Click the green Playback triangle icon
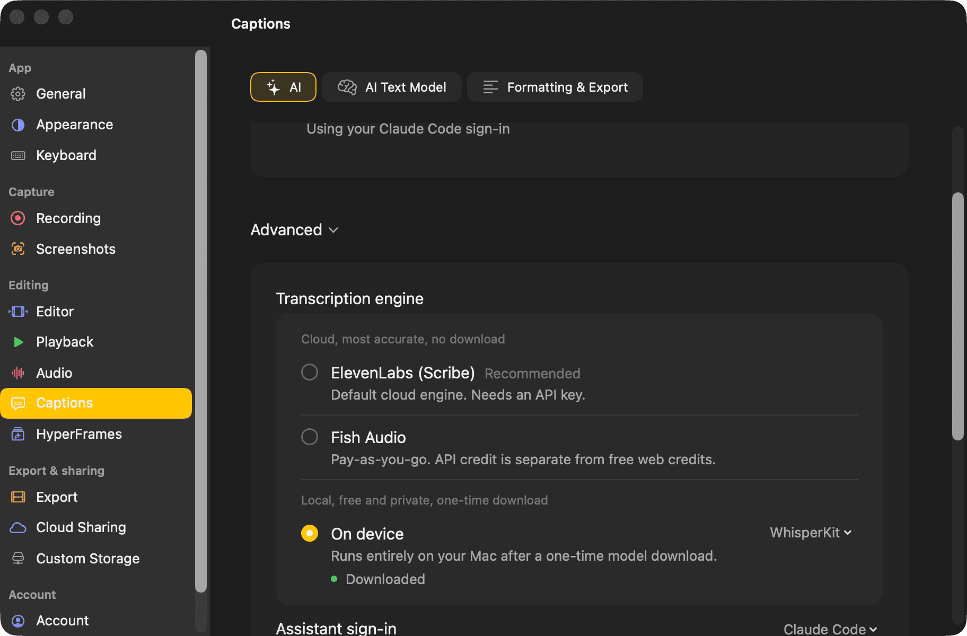This screenshot has width=967, height=636. [x=18, y=342]
